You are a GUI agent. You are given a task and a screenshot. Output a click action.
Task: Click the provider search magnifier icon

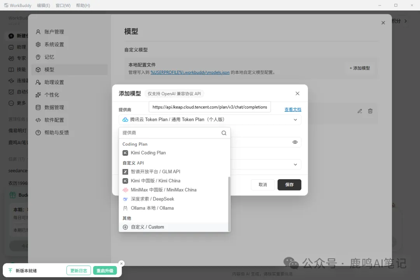click(224, 133)
